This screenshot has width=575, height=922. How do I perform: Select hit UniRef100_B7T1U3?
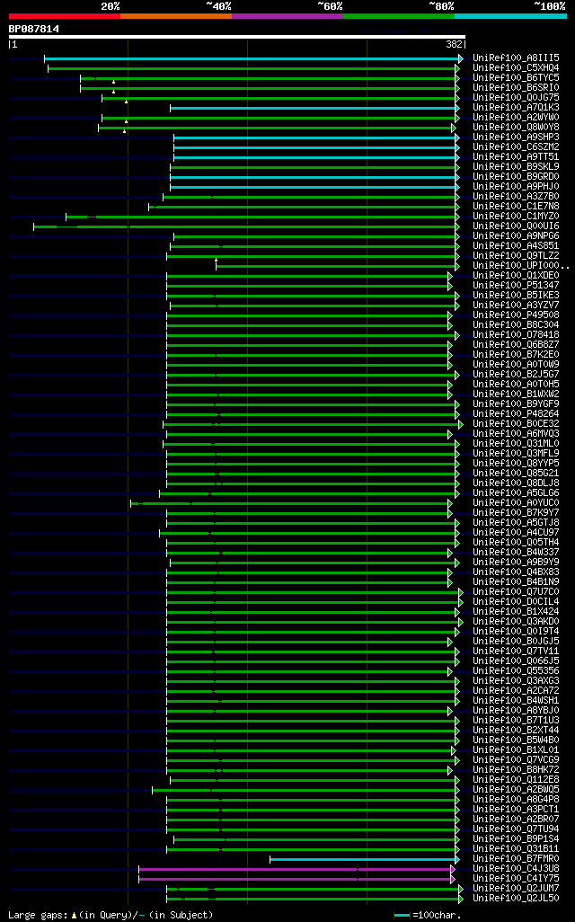pos(516,721)
